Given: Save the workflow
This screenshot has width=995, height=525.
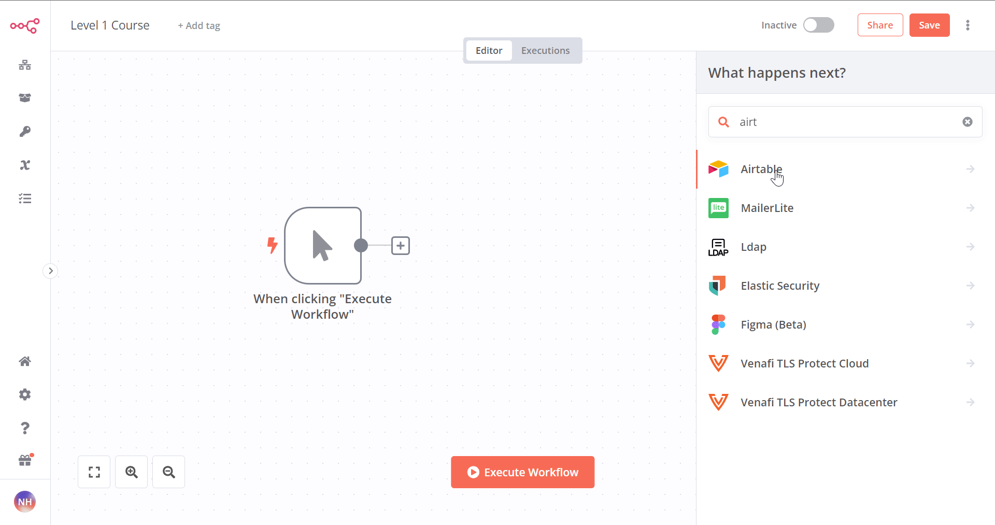Looking at the screenshot, I should (929, 25).
